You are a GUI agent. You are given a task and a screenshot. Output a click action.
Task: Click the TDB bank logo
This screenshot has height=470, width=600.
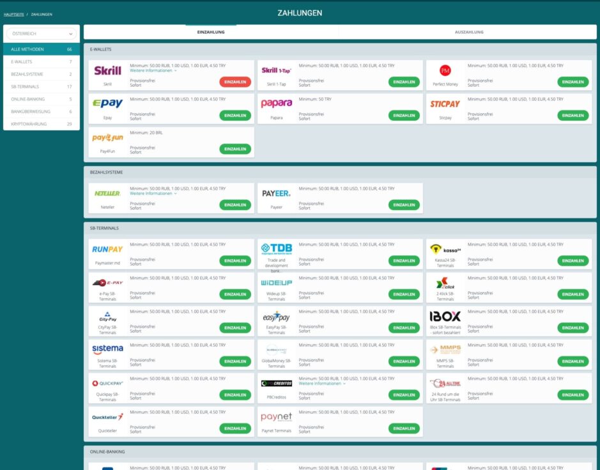pyautogui.click(x=276, y=249)
